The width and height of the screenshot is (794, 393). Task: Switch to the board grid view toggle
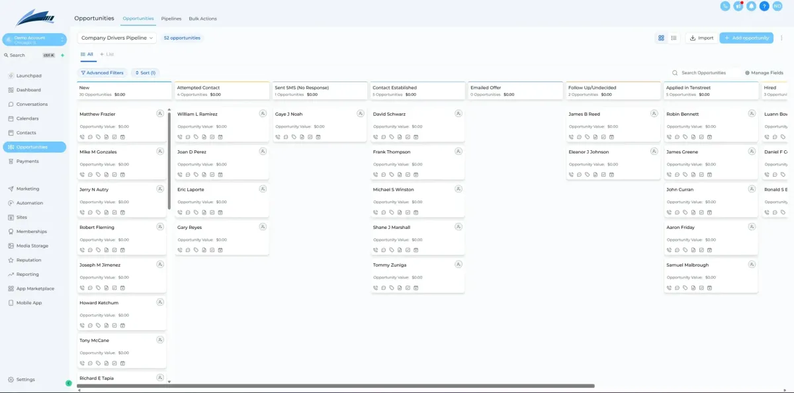[661, 38]
